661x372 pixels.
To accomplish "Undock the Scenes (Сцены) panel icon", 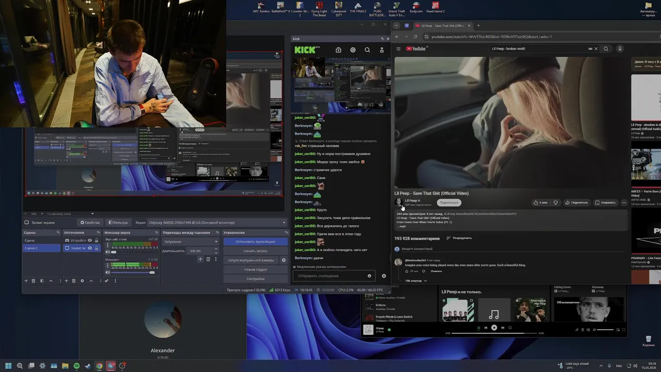I will tap(59, 233).
